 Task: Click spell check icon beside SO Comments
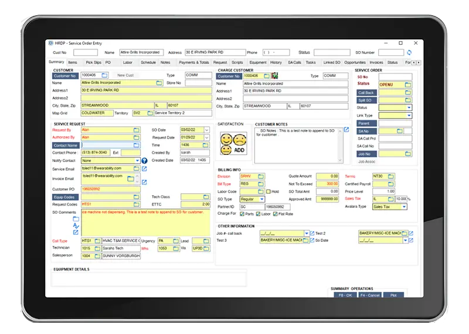(x=76, y=225)
